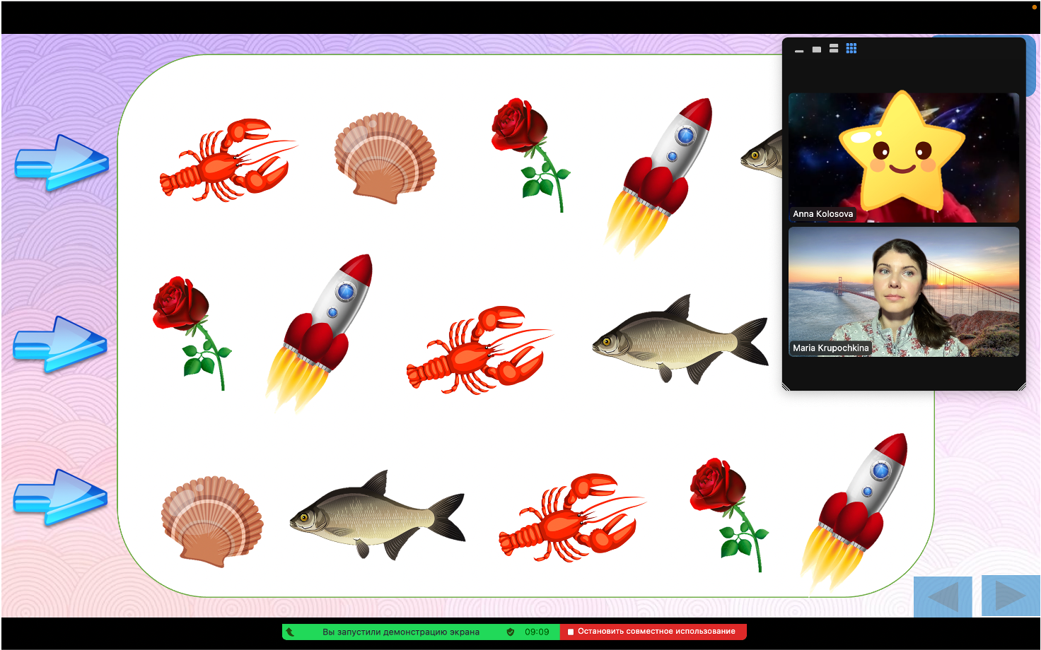
Task: Switch to single video view in the panel
Action: (x=817, y=49)
